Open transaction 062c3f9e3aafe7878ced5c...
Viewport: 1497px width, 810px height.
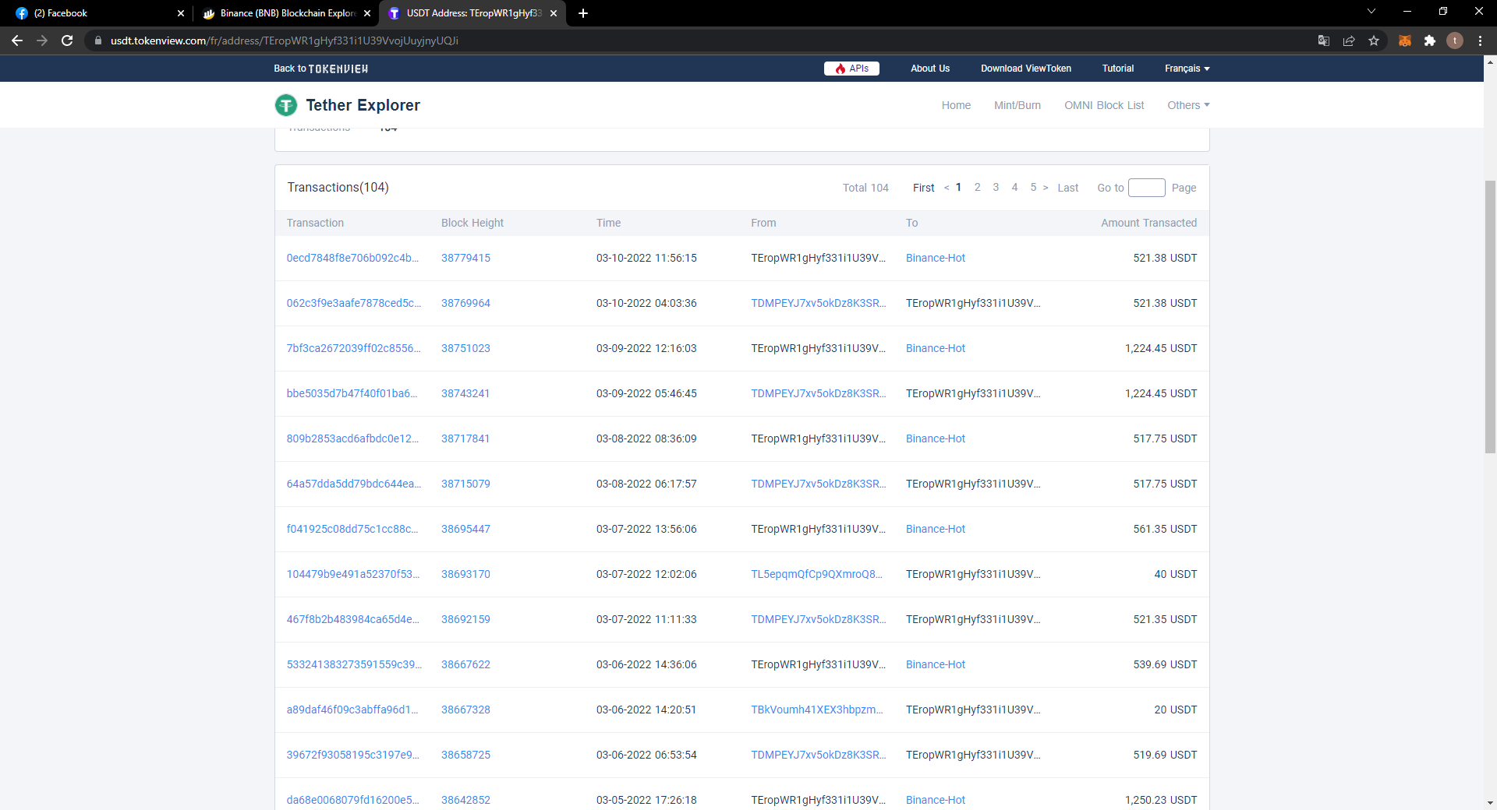(353, 303)
